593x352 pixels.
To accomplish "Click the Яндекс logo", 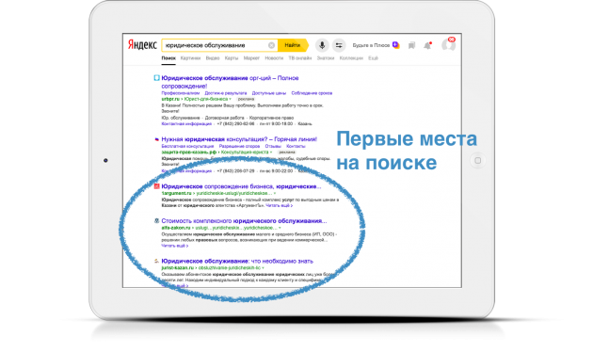I will click(142, 45).
